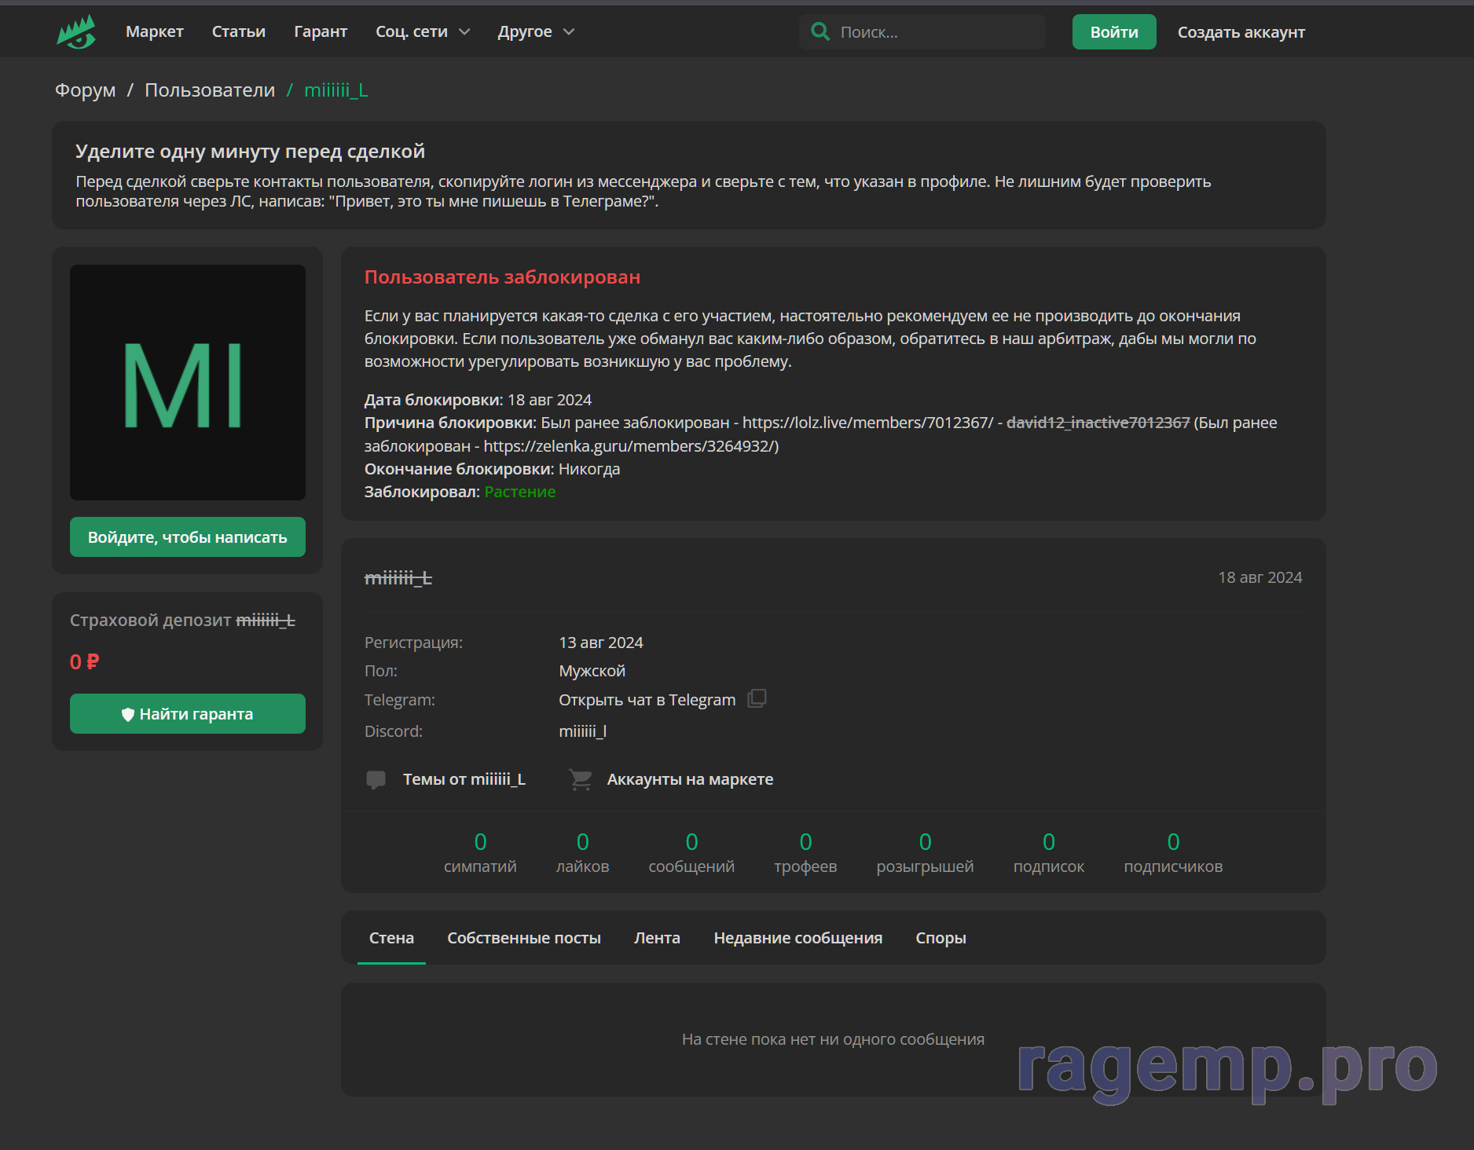Open the Недавние сообщения tab

[797, 938]
